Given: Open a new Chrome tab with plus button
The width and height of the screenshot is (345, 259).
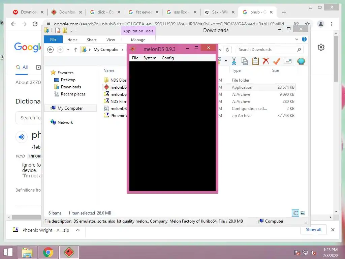Looking at the screenshot, I should (x=284, y=12).
